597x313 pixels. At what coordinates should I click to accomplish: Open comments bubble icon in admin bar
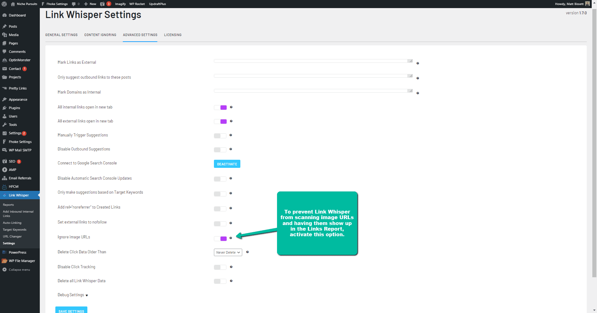74,4
